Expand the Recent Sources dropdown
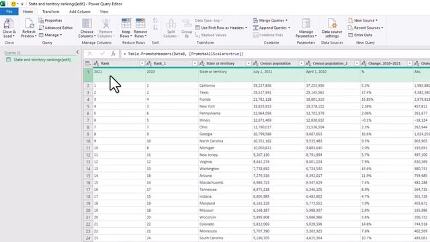The image size is (430, 242). (382, 28)
